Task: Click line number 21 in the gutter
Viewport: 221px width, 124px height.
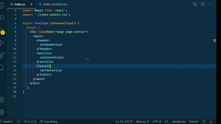Action: coord(15,96)
